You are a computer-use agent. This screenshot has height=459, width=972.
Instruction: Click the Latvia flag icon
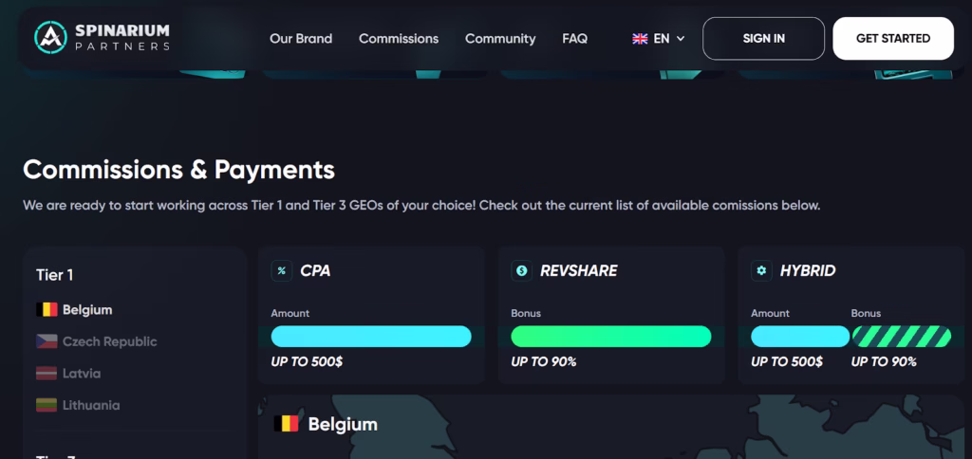47,374
